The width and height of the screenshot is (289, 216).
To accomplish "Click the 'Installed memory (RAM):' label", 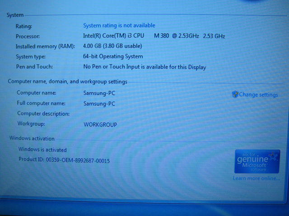I will pyautogui.click(x=45, y=46).
